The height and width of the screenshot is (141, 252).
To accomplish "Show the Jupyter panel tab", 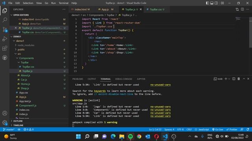I will [141, 79].
